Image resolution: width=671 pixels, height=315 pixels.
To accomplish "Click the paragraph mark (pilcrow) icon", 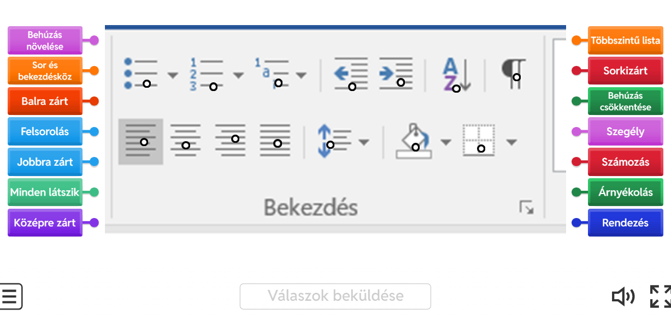I will (514, 73).
